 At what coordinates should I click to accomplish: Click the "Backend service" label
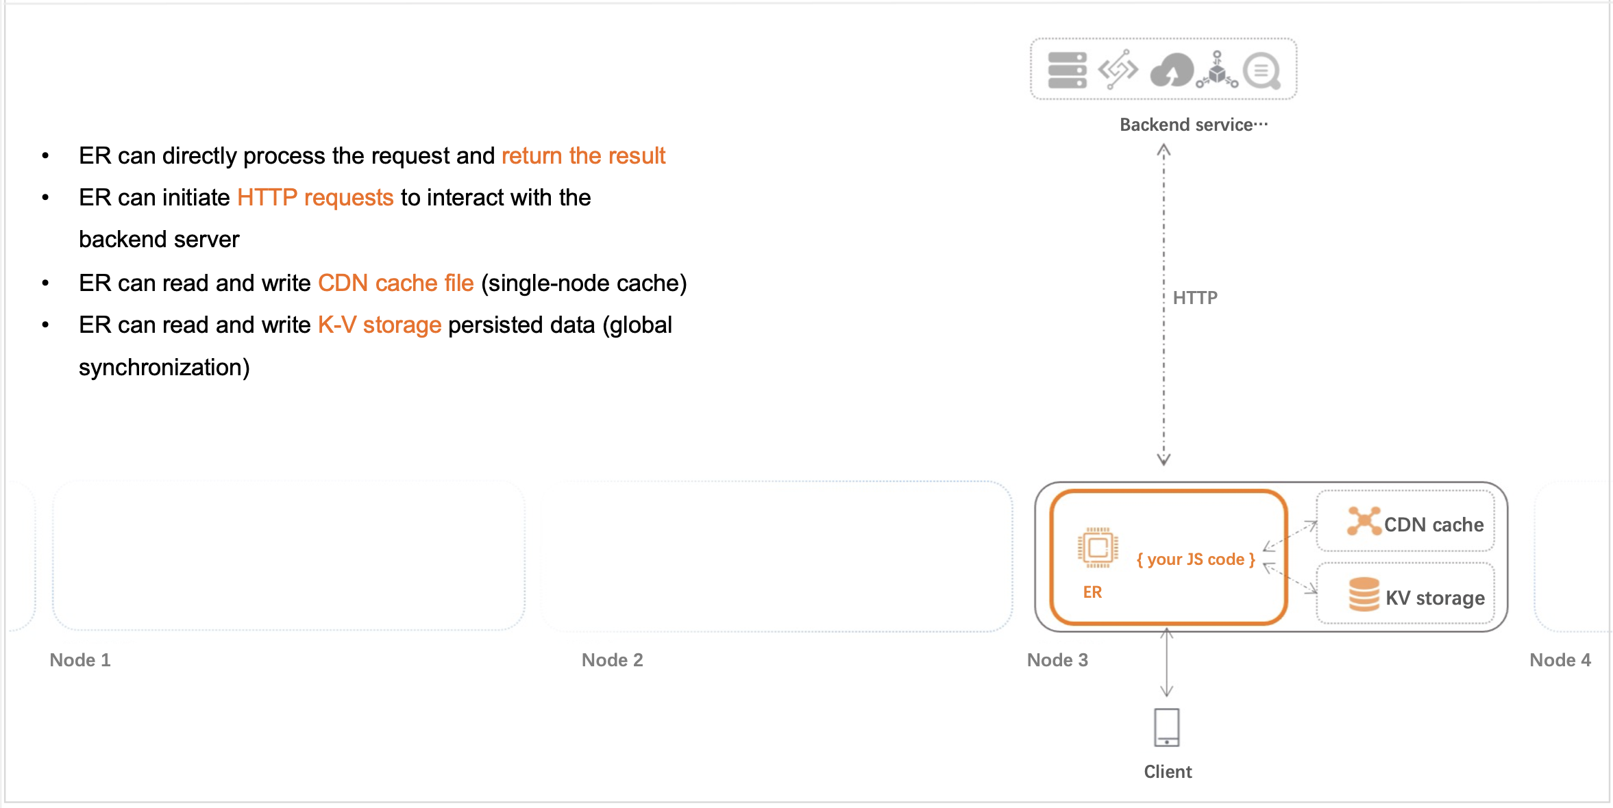point(1193,125)
